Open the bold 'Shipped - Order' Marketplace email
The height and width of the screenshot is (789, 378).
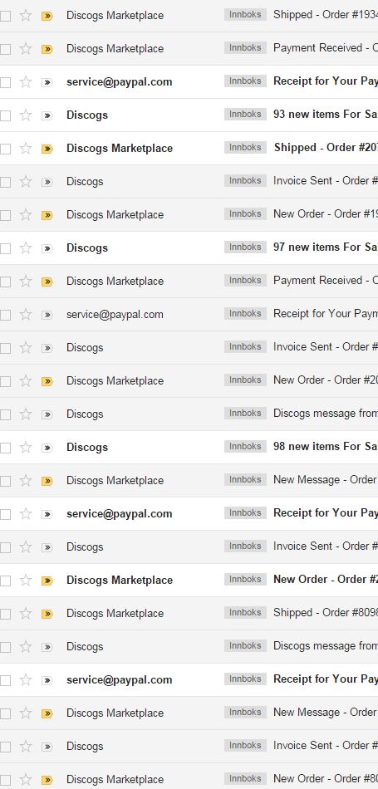tap(326, 148)
